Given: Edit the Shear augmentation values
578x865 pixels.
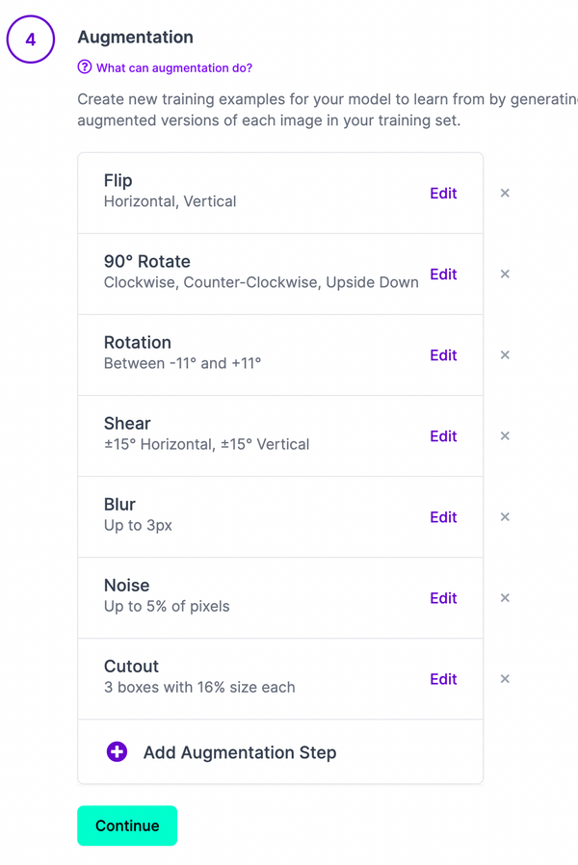Looking at the screenshot, I should click(443, 435).
